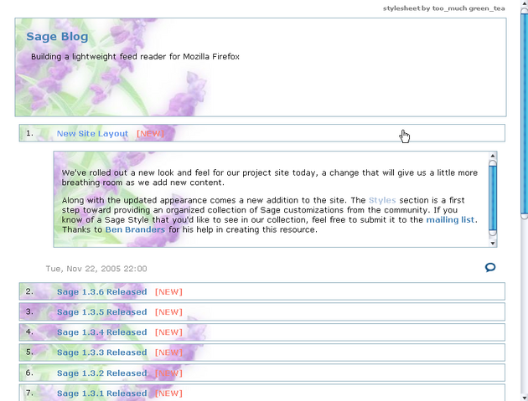This screenshot has height=401, width=528.
Task: Open the Sage 1.3.1 Released entry
Action: 101,393
